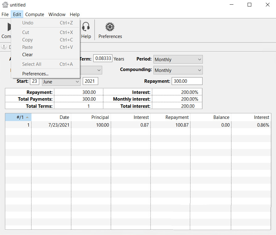
Task: Click the Balance column header
Action: pyautogui.click(x=211, y=117)
